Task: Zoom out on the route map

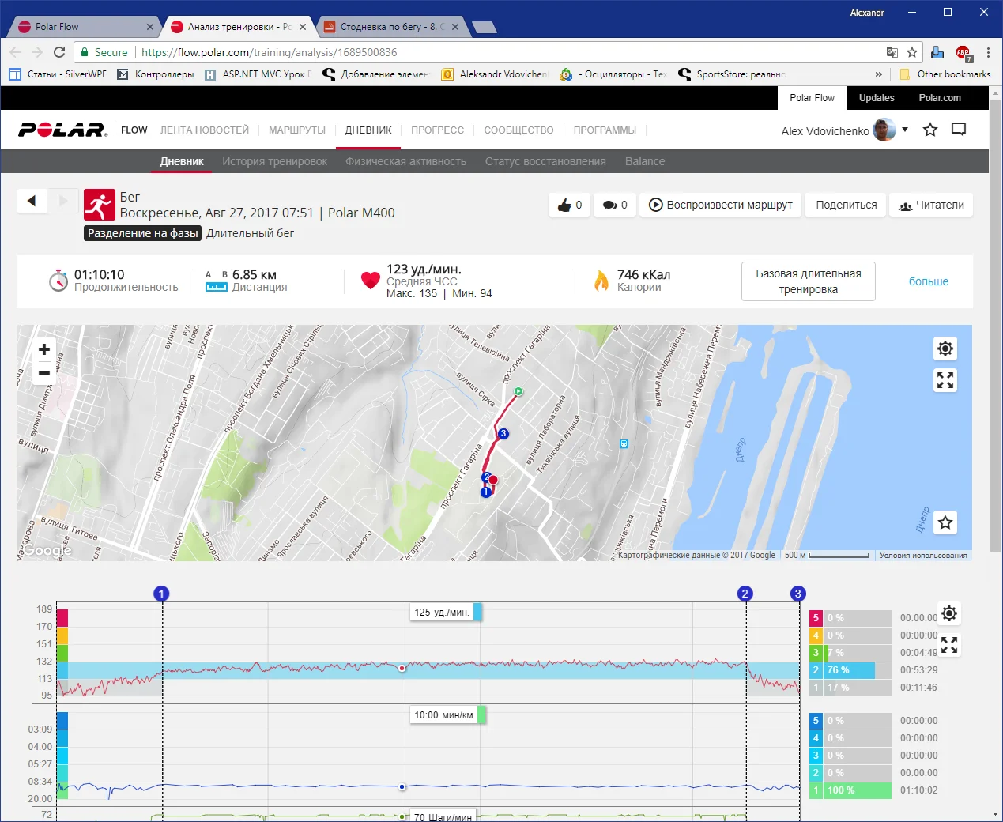Action: click(44, 373)
